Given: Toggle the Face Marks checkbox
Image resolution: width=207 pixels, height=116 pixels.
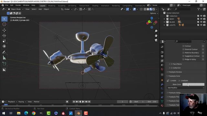Looking at the screenshot, I should click(x=171, y=64).
